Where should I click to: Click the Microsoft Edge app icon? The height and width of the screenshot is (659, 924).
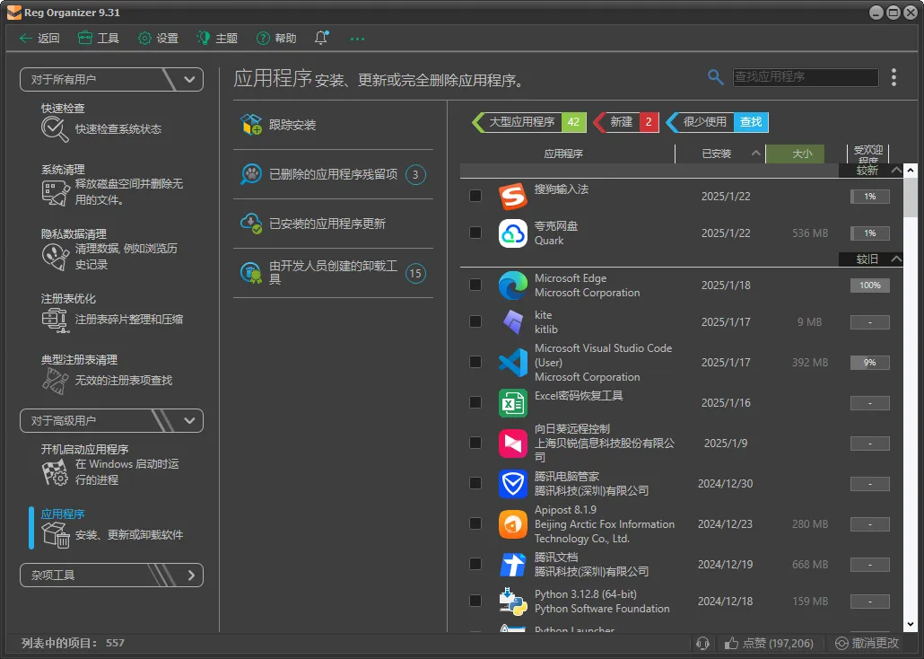[512, 285]
